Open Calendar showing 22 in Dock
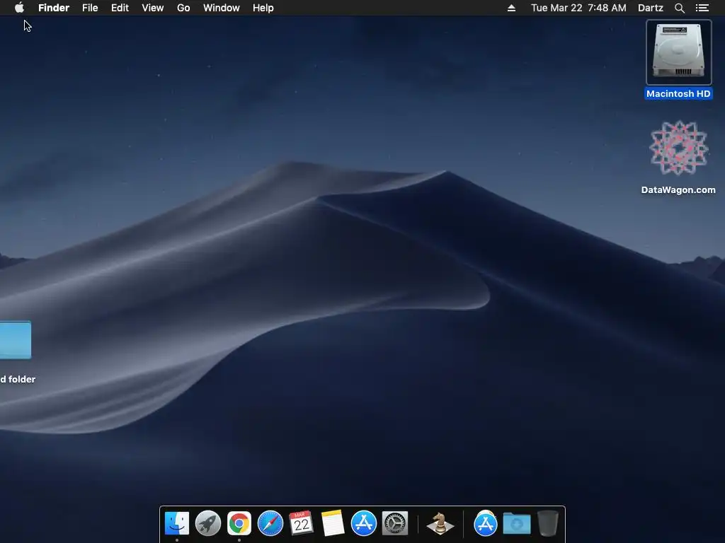Viewport: 725px width, 543px height. 302,524
